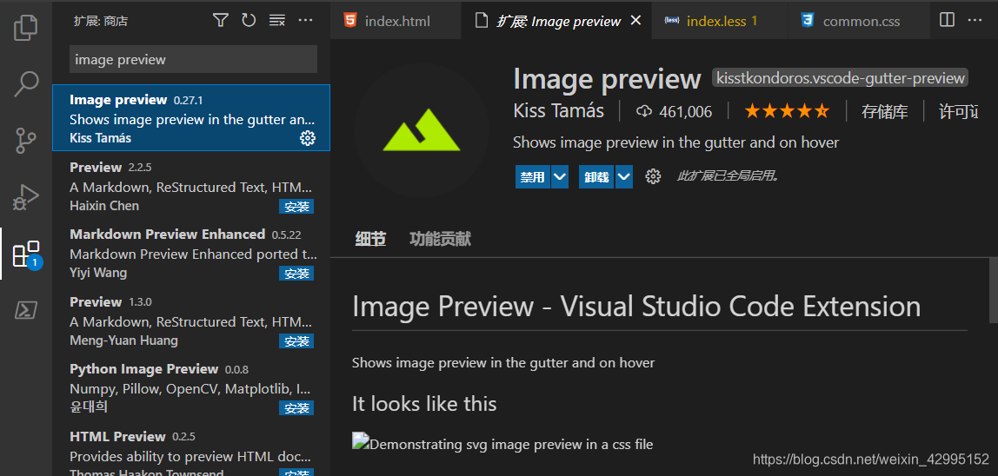This screenshot has width=998, height=476.
Task: Select Python Image Preview extension
Action: (x=191, y=387)
